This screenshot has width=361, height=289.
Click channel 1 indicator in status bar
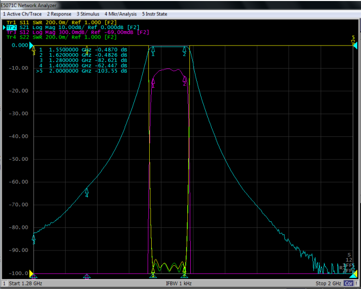[x=4, y=283]
